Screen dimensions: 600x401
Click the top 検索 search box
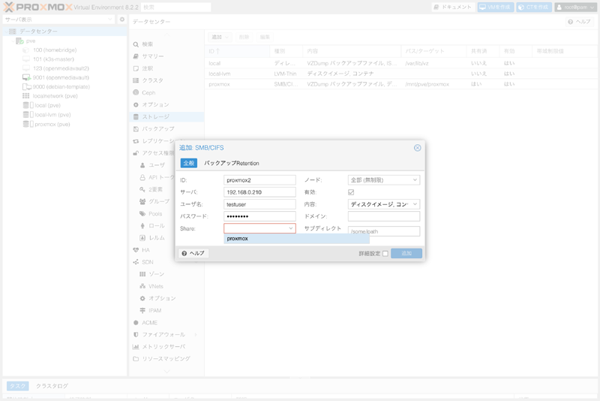(176, 8)
